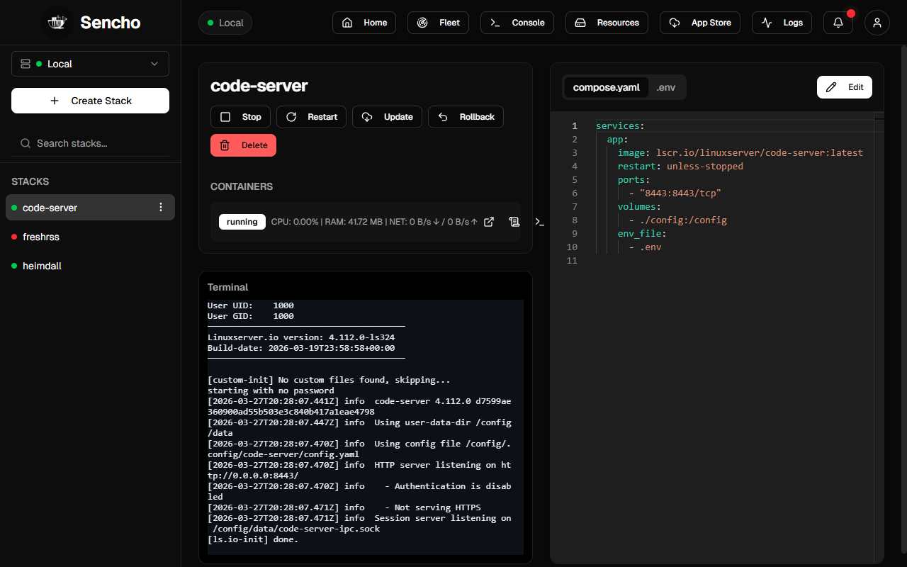Stop the code-server stack
The width and height of the screenshot is (907, 567).
tap(240, 117)
